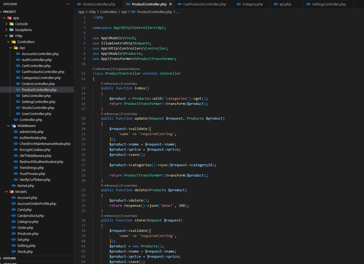Expand the Console folder chevron
The width and height of the screenshot is (364, 264).
pos(6,24)
